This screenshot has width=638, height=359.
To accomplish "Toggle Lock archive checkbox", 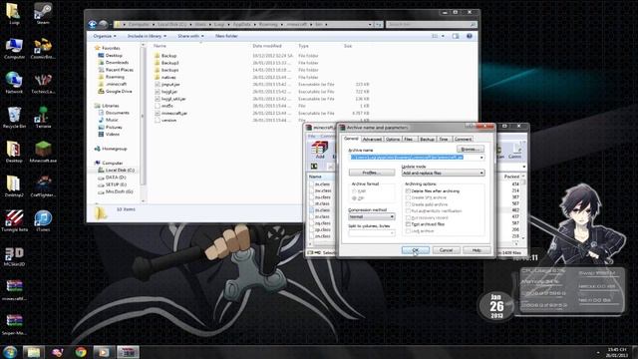I will [408, 230].
